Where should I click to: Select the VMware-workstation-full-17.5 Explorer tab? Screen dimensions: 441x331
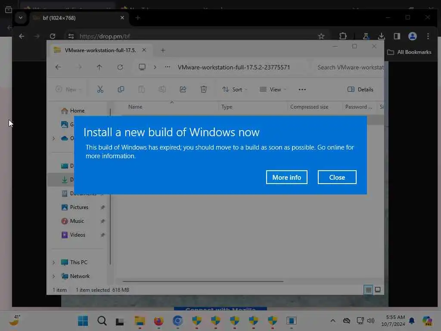pos(100,50)
